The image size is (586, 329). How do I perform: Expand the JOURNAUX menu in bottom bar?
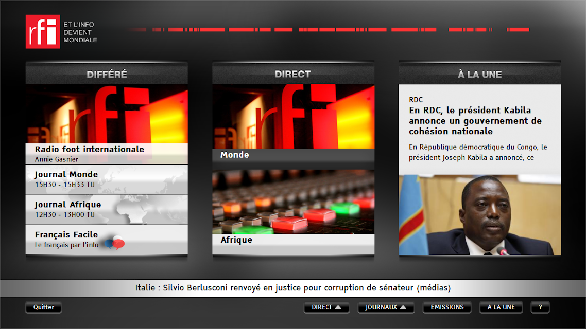[386, 307]
